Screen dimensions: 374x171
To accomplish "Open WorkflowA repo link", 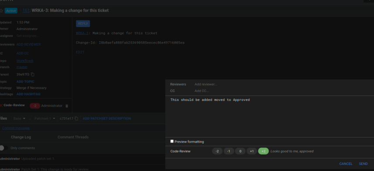I will point(25,61).
